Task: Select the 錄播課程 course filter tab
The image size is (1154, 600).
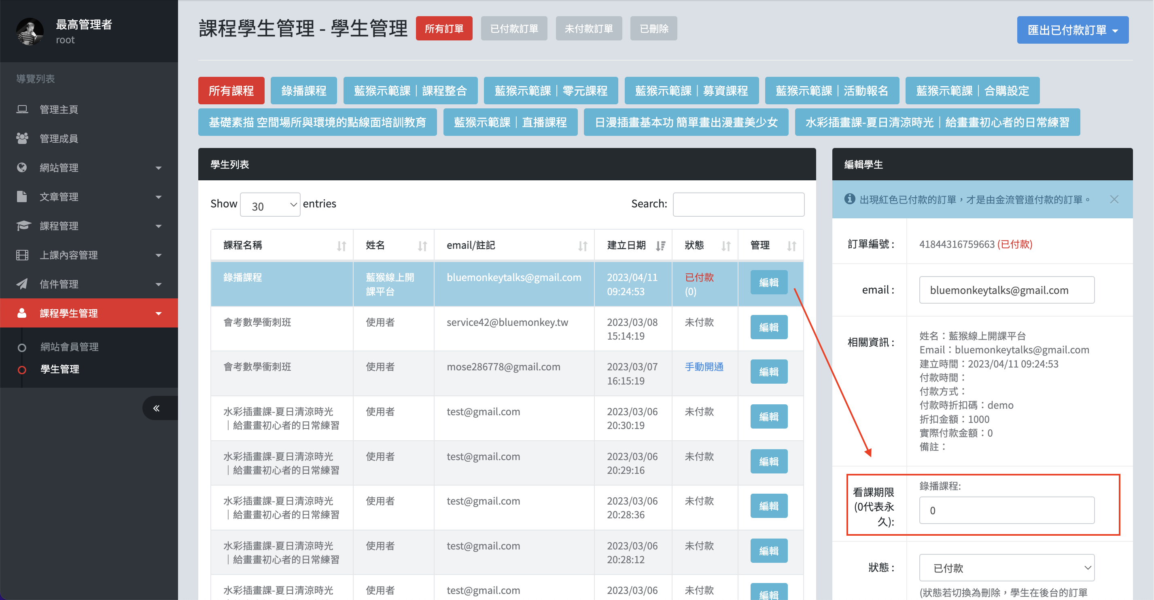Action: coord(303,91)
